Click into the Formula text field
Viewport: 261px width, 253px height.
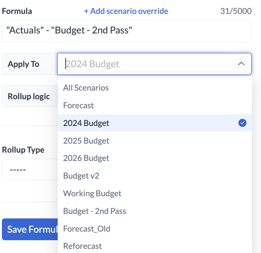click(126, 31)
